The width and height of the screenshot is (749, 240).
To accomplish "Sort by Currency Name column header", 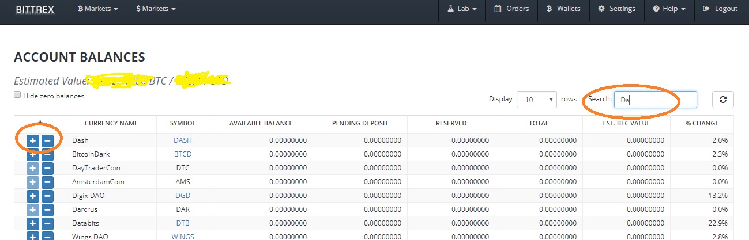I will [x=111, y=123].
